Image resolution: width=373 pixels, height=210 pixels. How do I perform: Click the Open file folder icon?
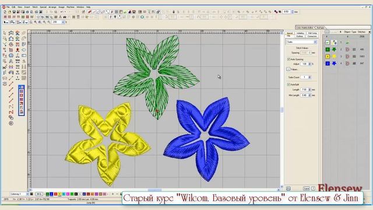click(x=9, y=12)
